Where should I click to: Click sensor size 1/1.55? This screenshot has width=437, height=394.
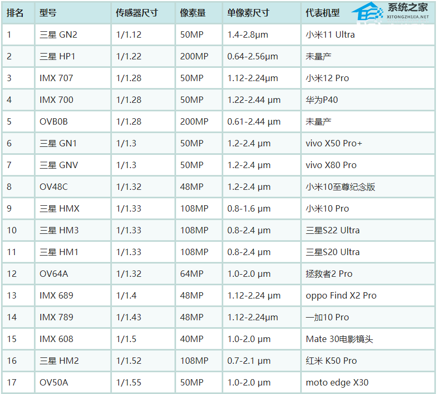point(129,382)
